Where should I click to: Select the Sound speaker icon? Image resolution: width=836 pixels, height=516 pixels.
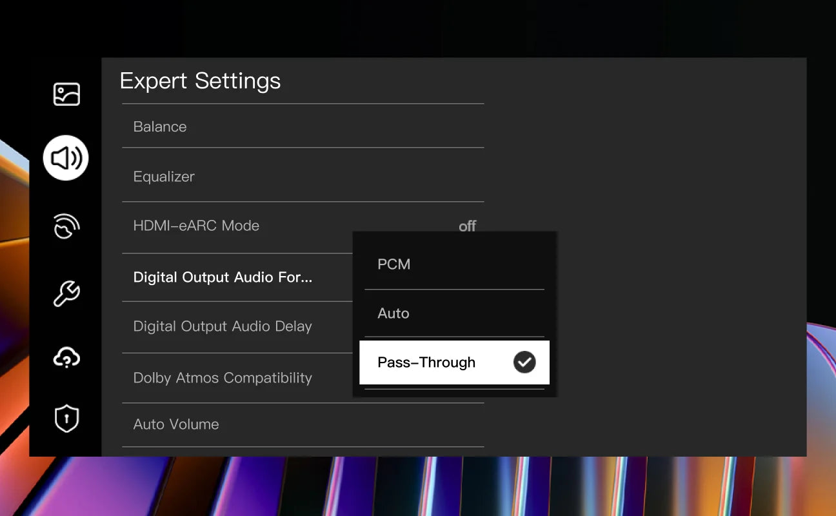[66, 158]
